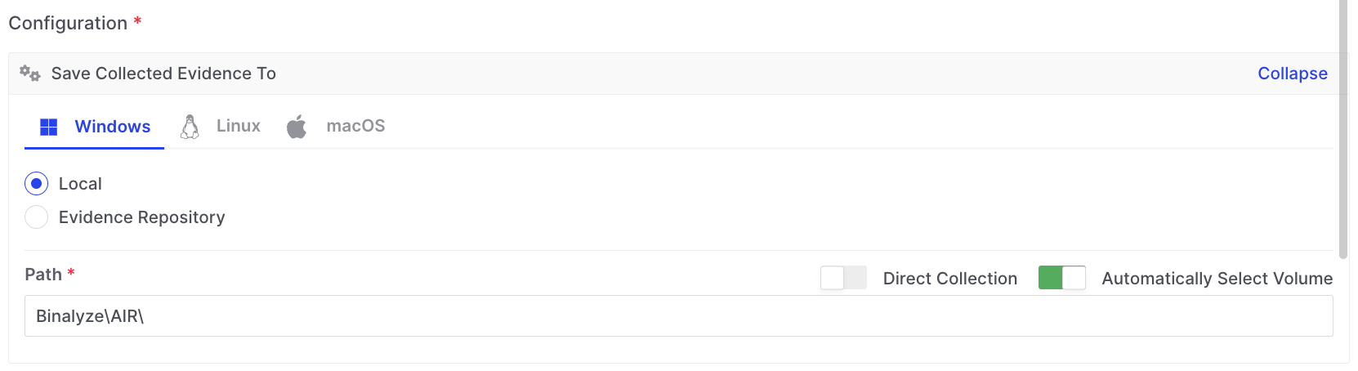Image resolution: width=1358 pixels, height=371 pixels.
Task: Click the Path field label
Action: coord(43,275)
